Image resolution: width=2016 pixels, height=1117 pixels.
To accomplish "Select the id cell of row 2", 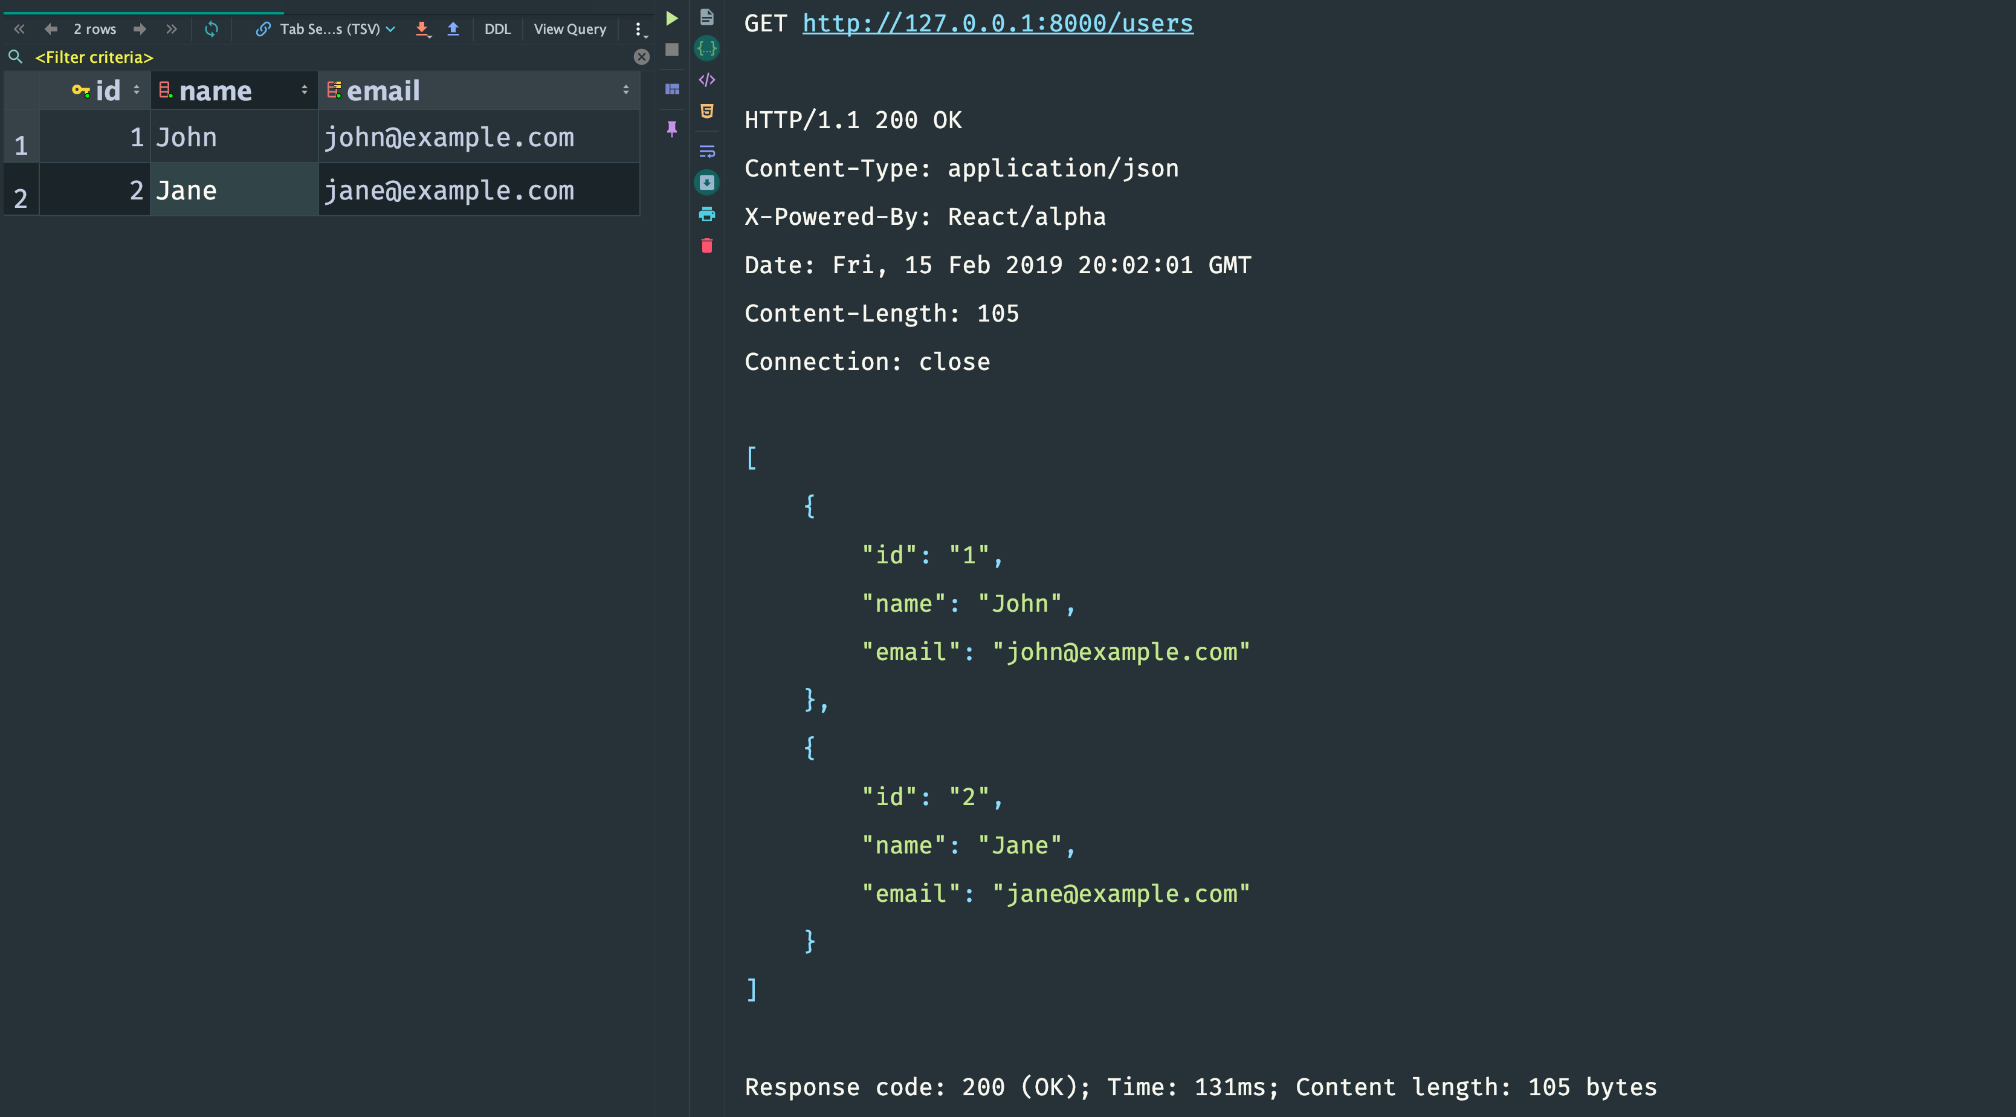I will (95, 190).
